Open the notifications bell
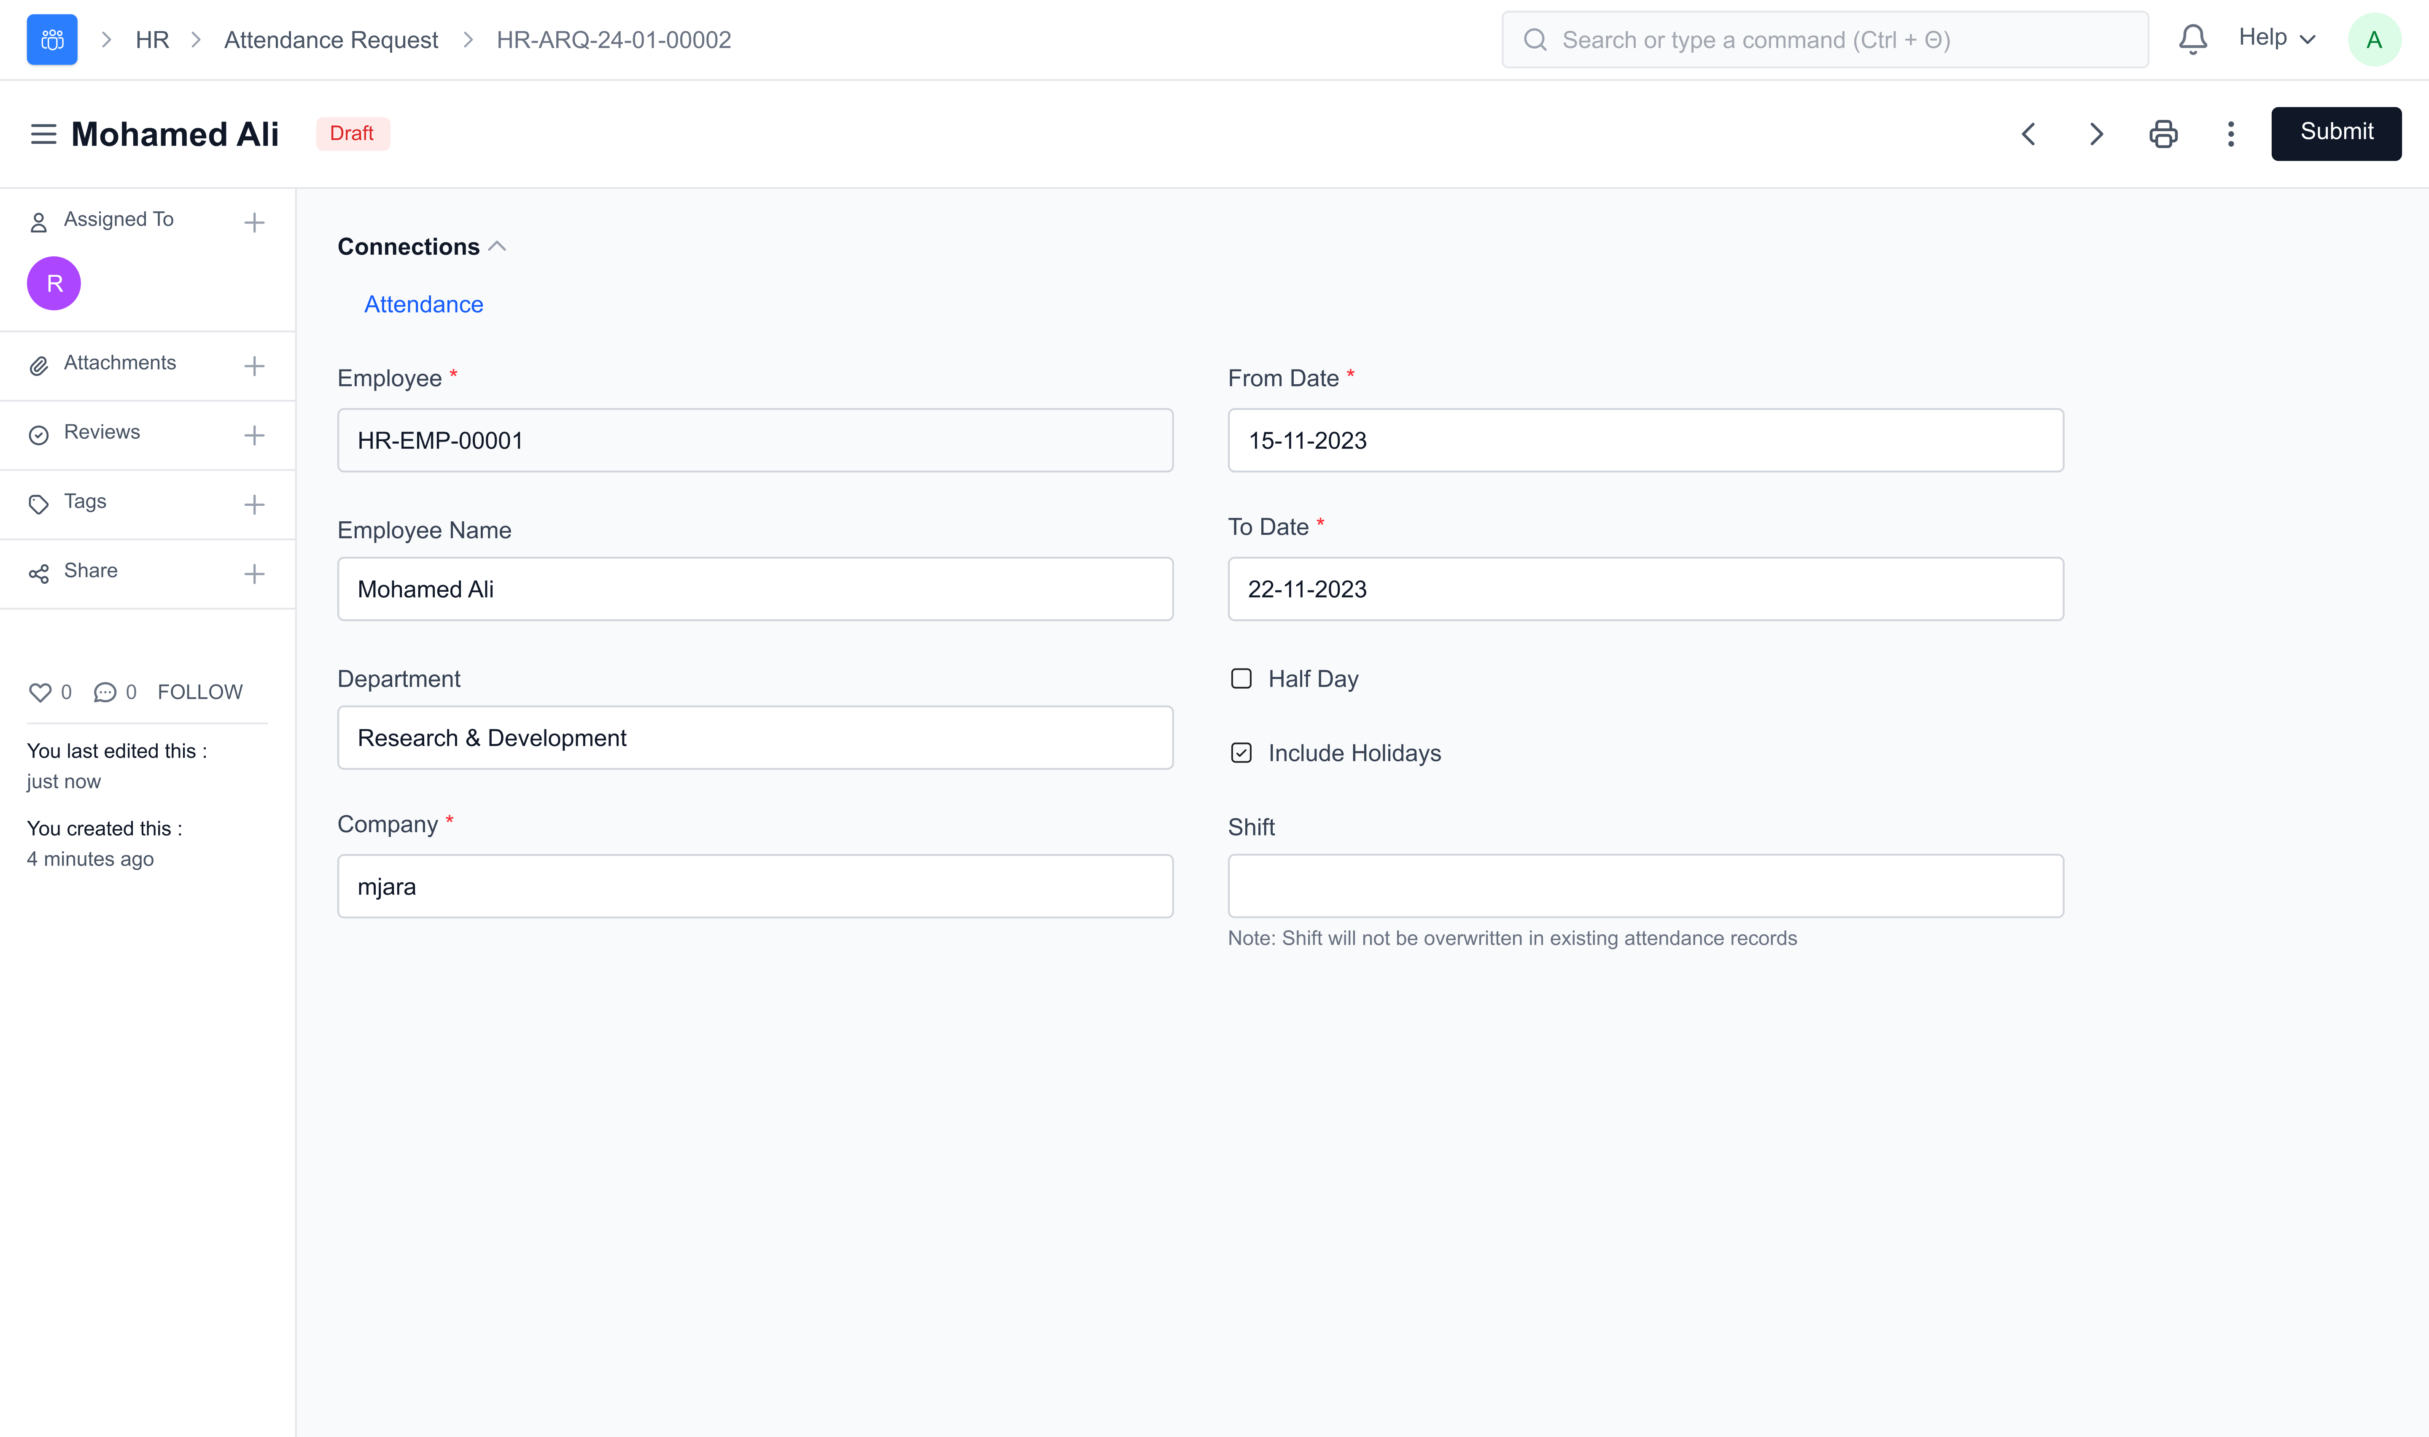The height and width of the screenshot is (1437, 2429). [2192, 40]
